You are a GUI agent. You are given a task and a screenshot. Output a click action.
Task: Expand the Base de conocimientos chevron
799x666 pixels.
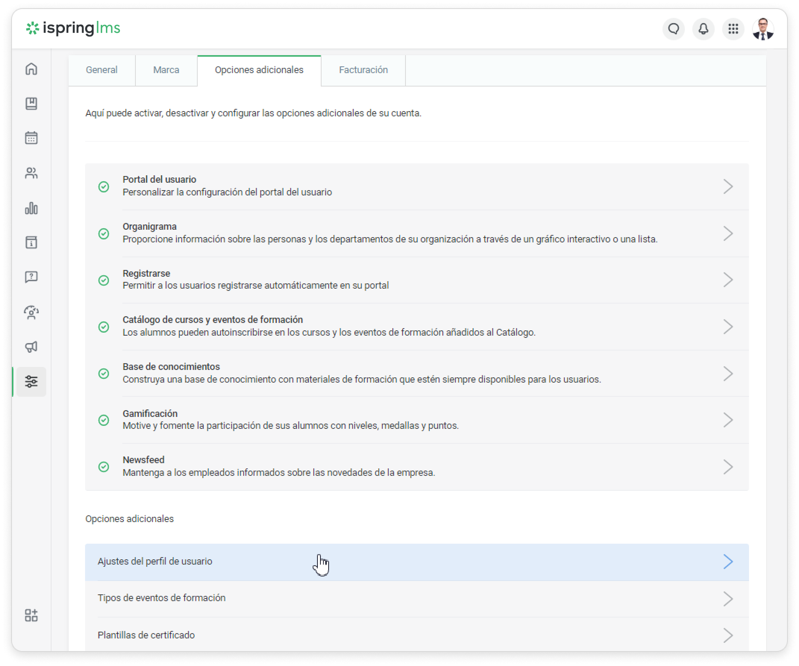[727, 374]
